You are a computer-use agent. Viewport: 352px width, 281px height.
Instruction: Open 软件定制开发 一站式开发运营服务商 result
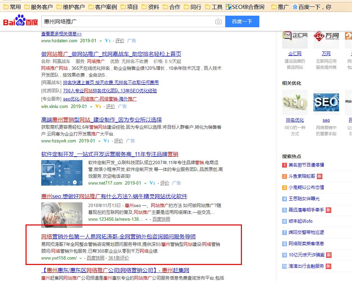coord(110,154)
